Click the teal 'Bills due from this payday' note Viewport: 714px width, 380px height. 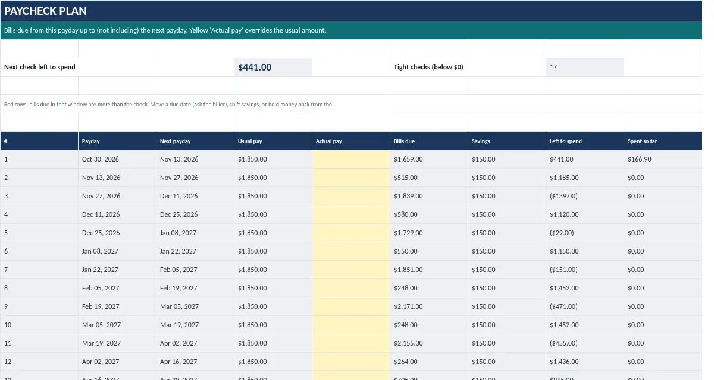pyautogui.click(x=351, y=30)
